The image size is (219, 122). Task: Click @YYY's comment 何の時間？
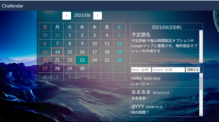point(140,112)
